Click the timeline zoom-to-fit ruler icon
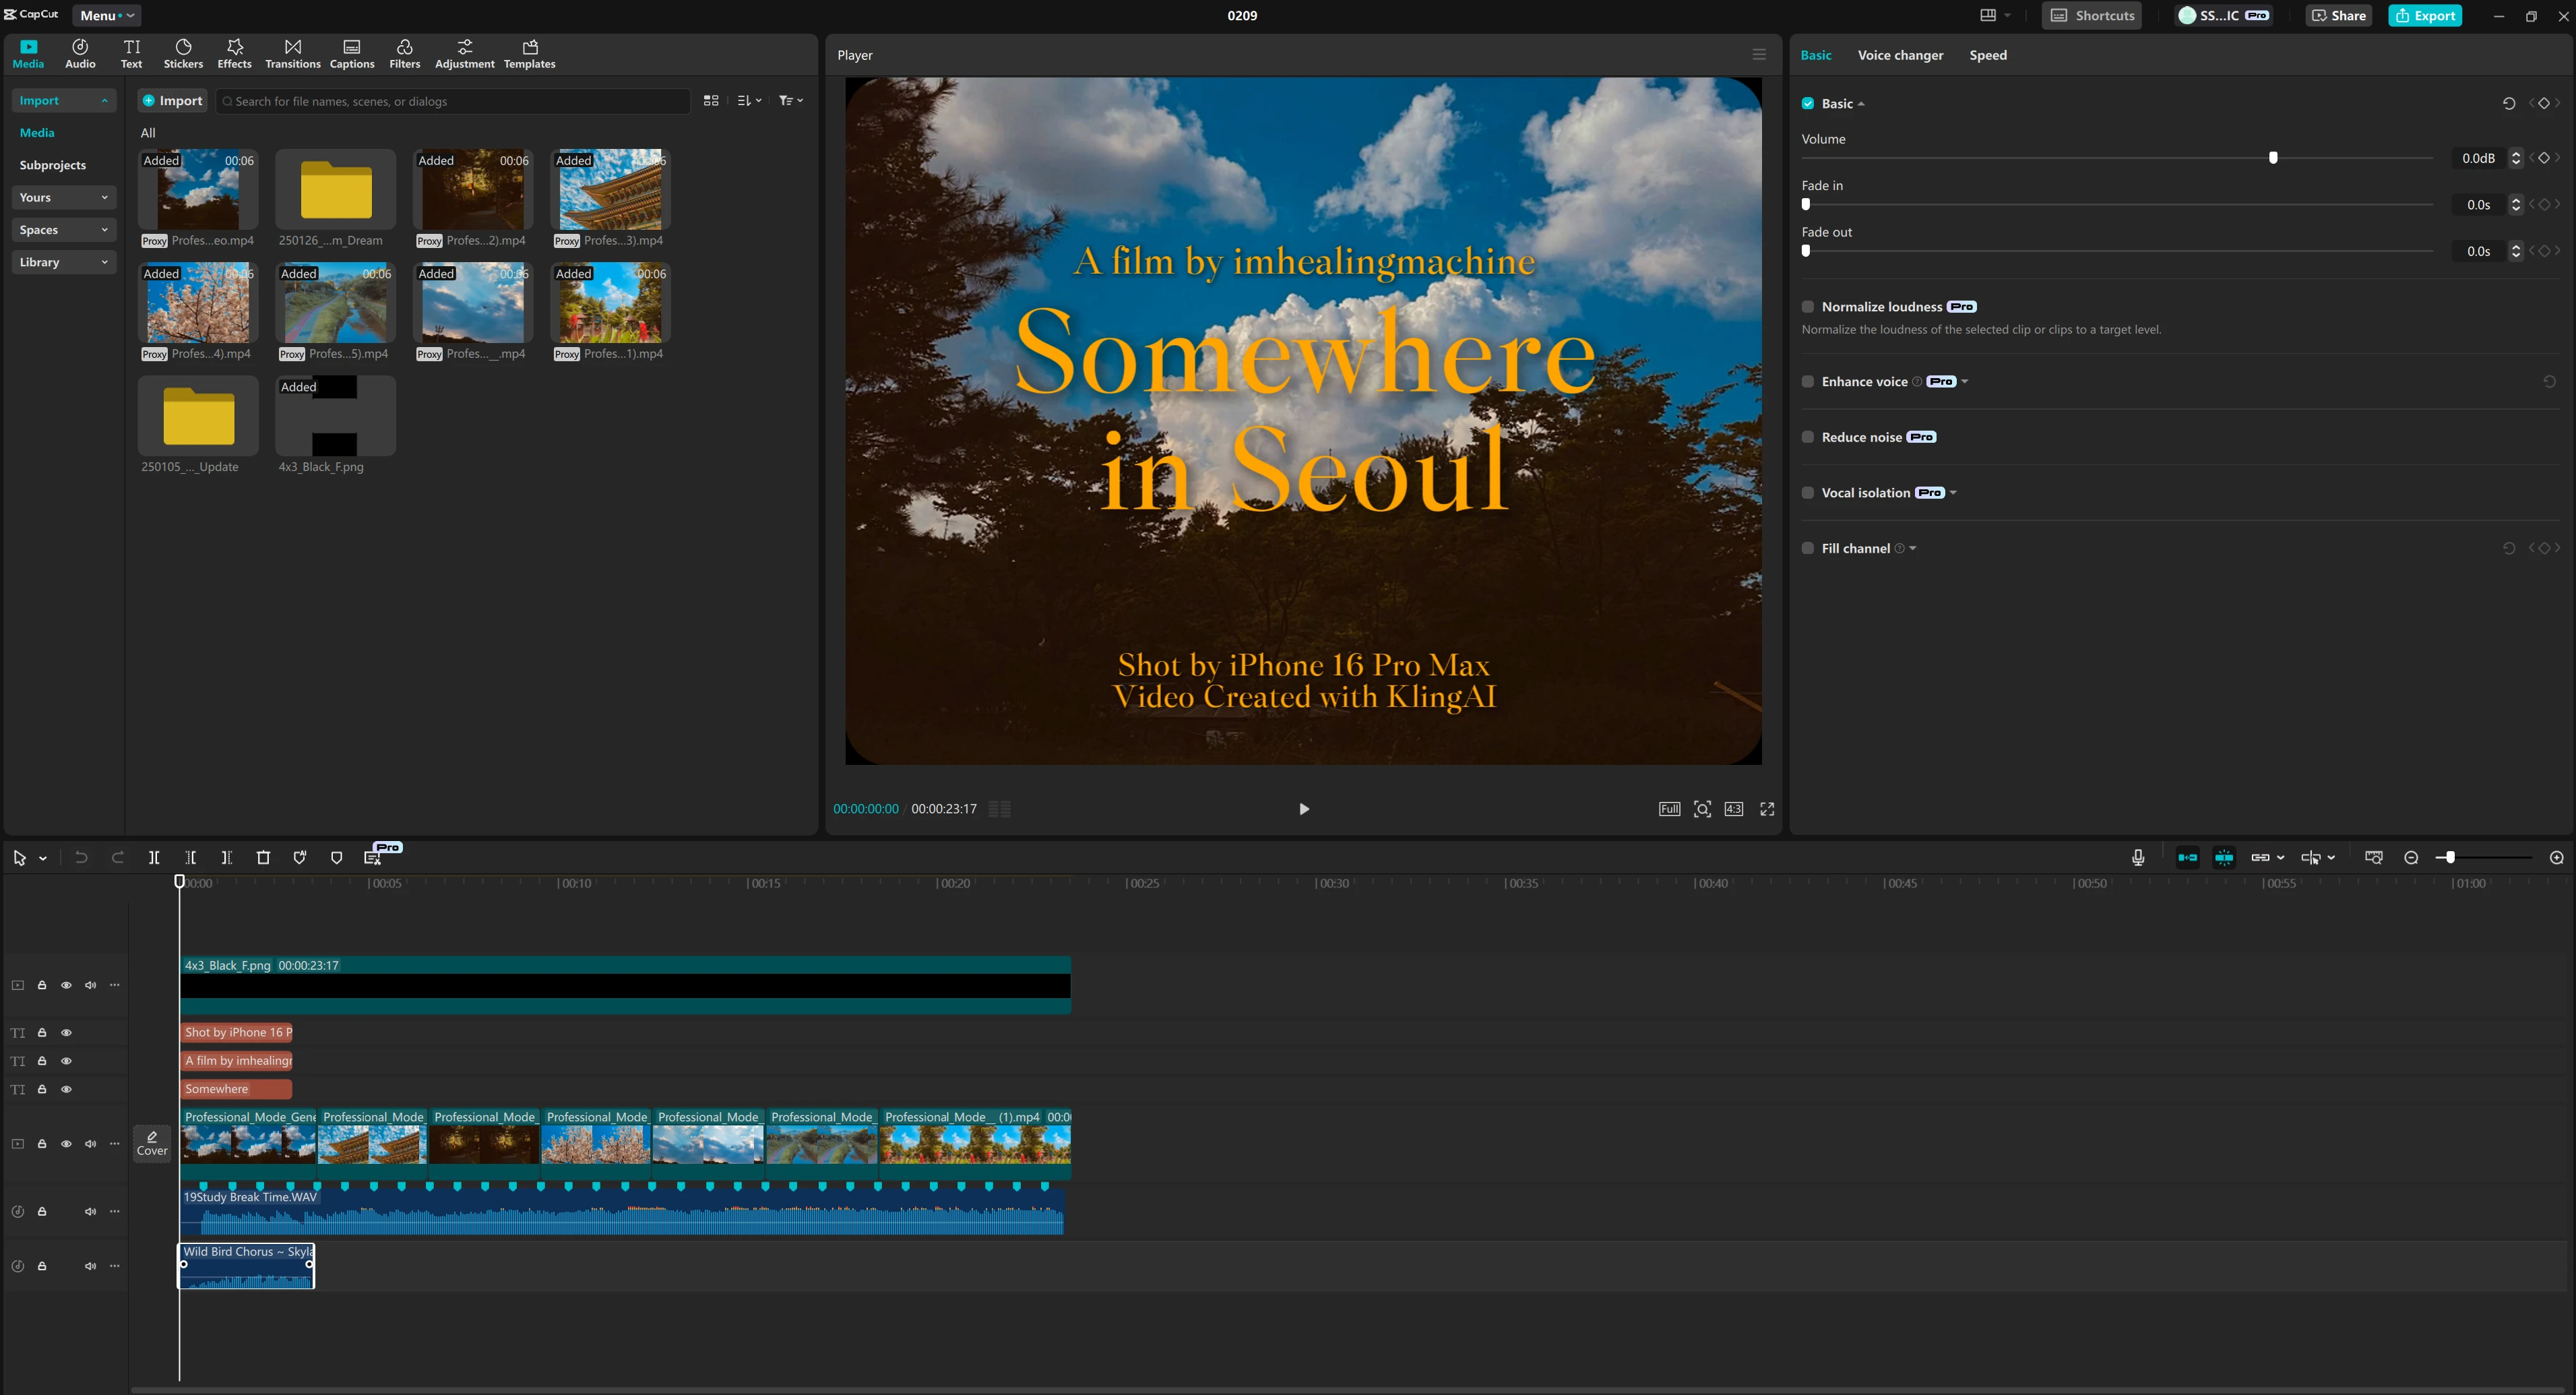Image resolution: width=2576 pixels, height=1395 pixels. point(2373,858)
